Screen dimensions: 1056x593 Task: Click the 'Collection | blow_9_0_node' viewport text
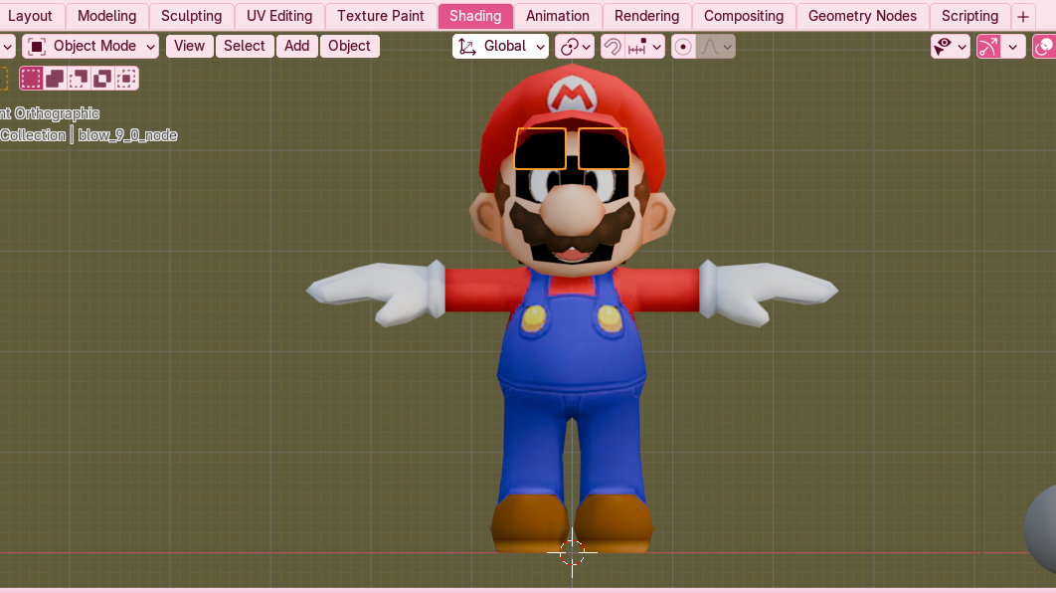(88, 134)
